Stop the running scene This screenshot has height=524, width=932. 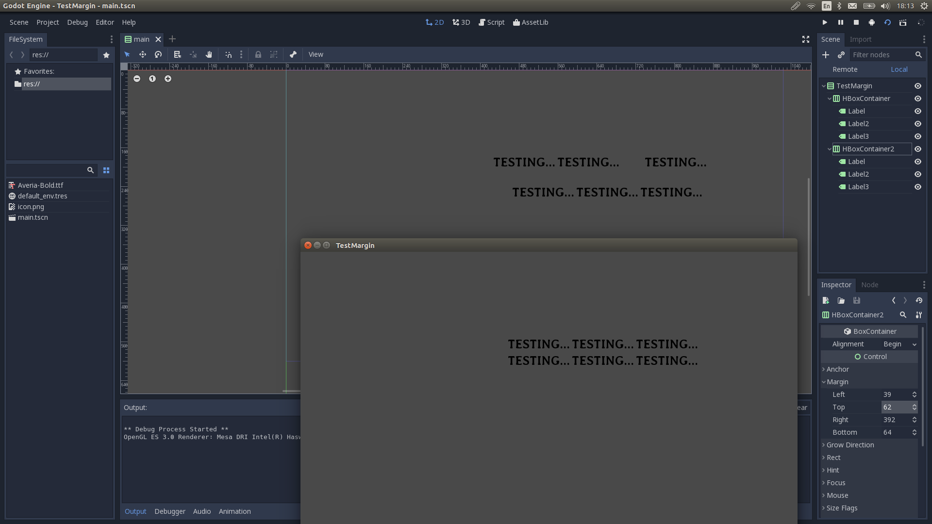[856, 22]
